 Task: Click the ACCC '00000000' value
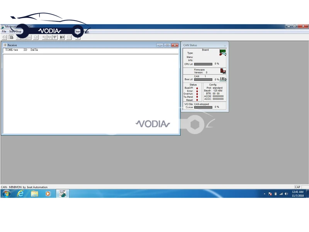tap(218, 99)
